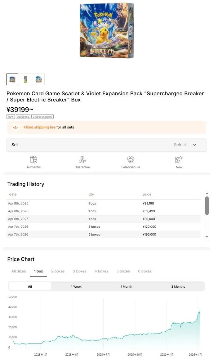This screenshot has width=213, height=364.
Task: Show the third product thumbnail image
Action: click(39, 79)
